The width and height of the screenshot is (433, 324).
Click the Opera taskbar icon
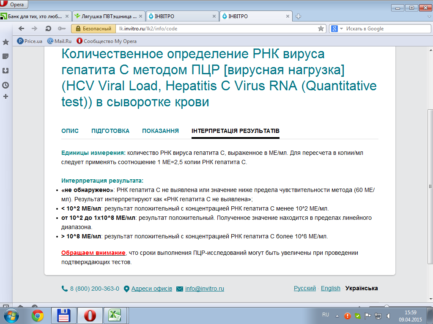[90, 316]
